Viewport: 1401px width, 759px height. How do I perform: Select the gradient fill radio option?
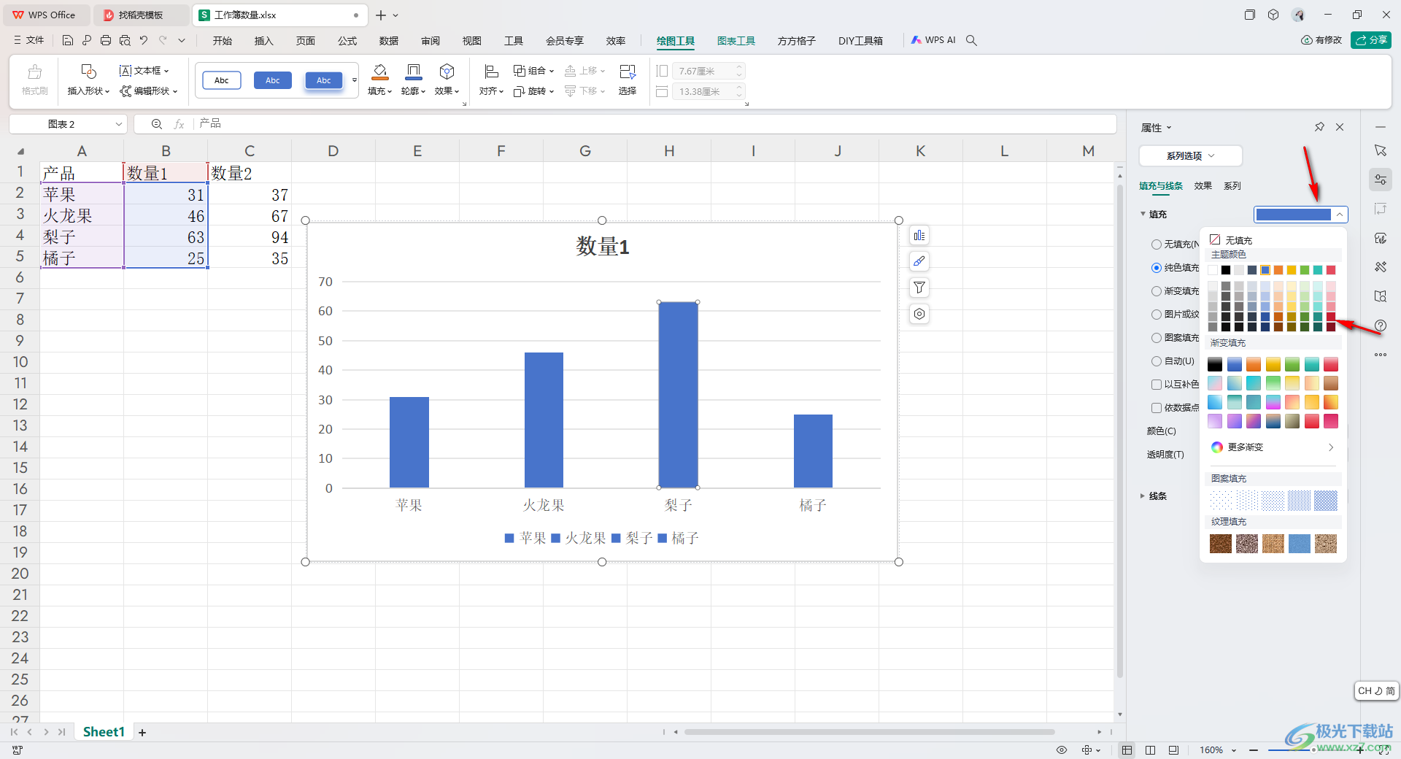[x=1157, y=291]
